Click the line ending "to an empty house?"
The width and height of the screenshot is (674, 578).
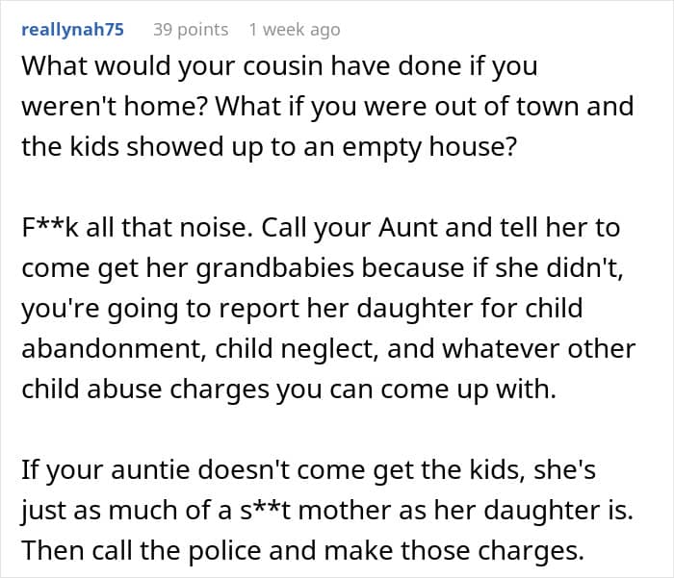point(269,147)
